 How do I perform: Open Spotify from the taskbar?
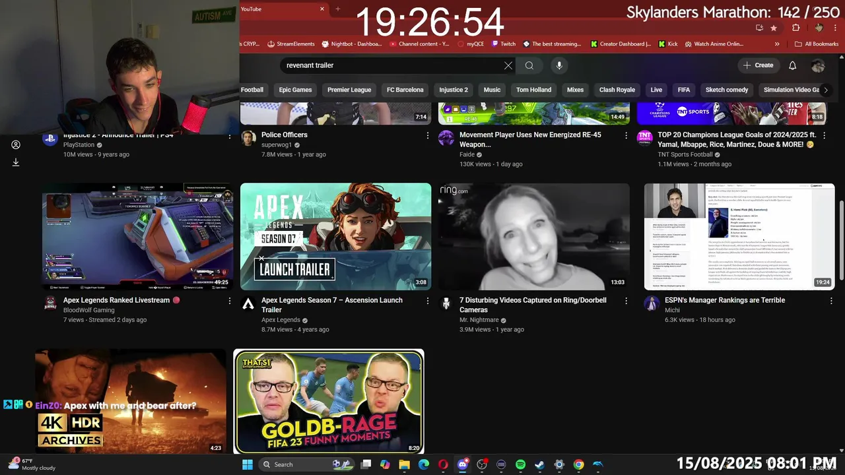(520, 464)
